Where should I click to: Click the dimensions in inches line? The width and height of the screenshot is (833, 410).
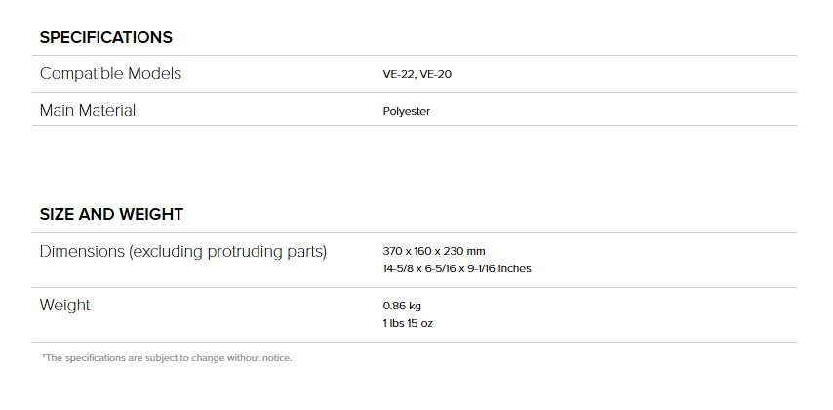pos(456,268)
